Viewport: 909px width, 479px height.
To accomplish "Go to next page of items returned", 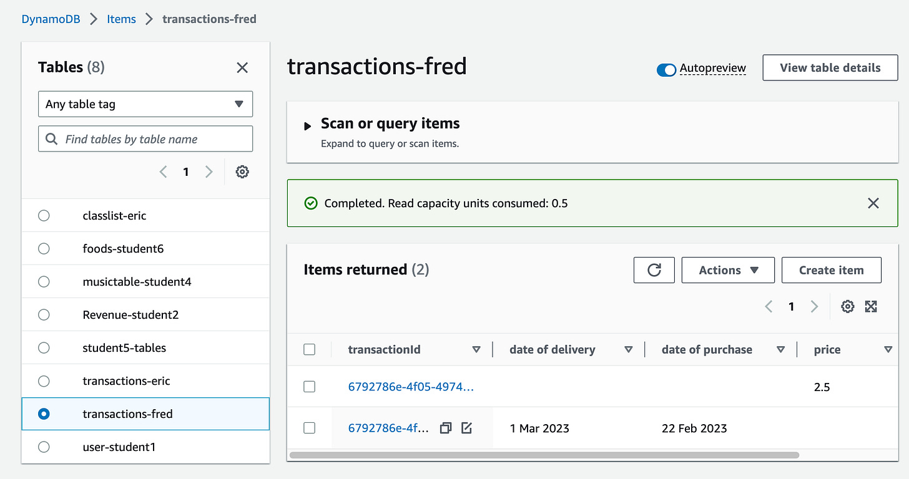I will pos(814,306).
